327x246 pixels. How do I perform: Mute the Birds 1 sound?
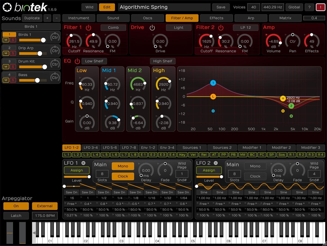point(6,40)
